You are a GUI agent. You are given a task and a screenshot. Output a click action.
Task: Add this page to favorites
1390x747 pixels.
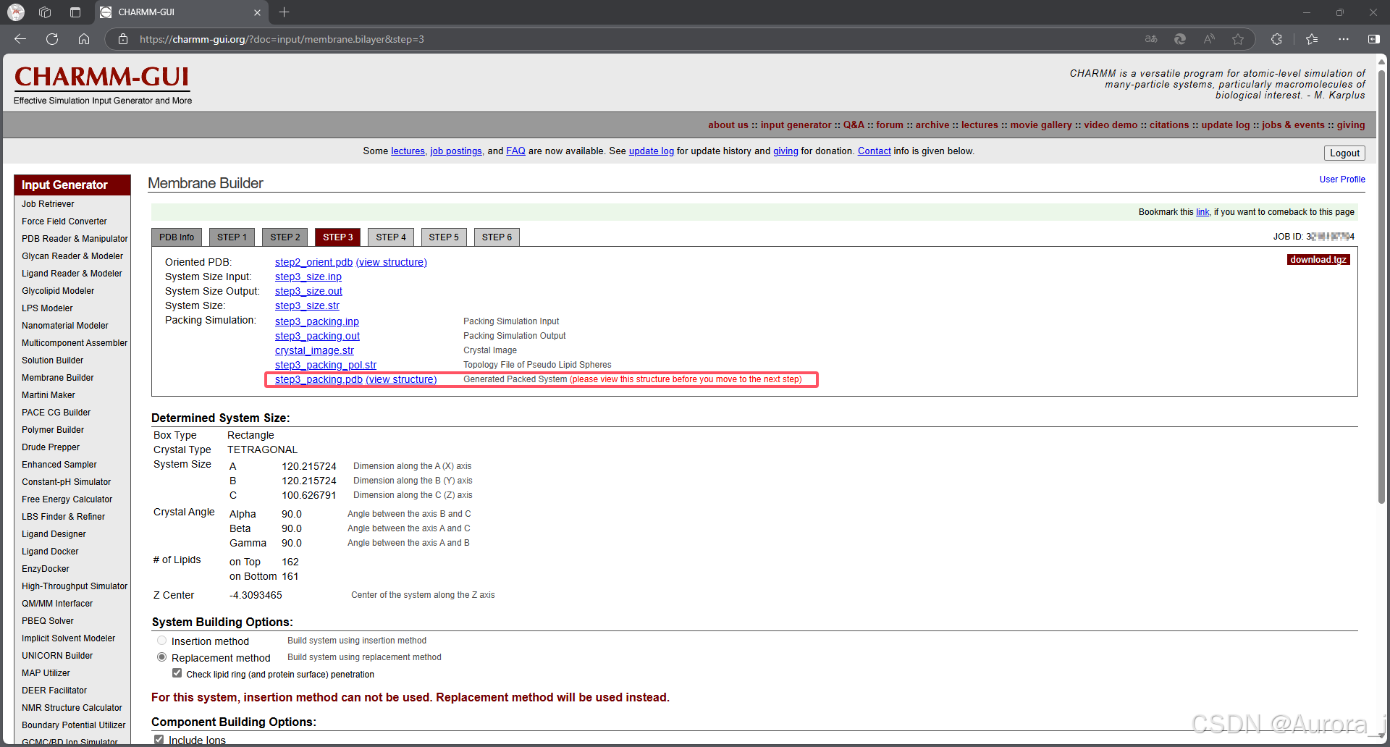[x=1238, y=39]
